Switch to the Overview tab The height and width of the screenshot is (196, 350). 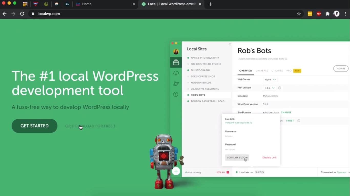point(246,71)
